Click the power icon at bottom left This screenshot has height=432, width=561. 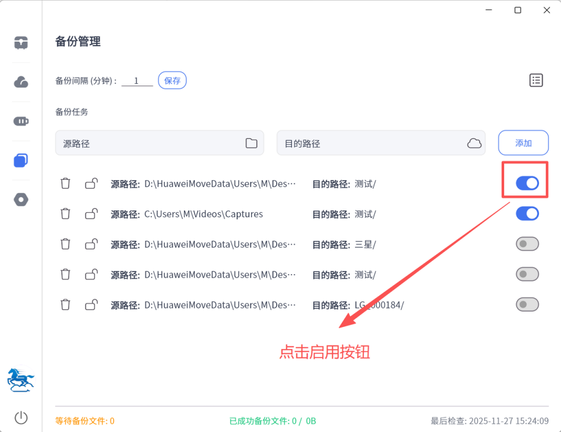pos(21,418)
